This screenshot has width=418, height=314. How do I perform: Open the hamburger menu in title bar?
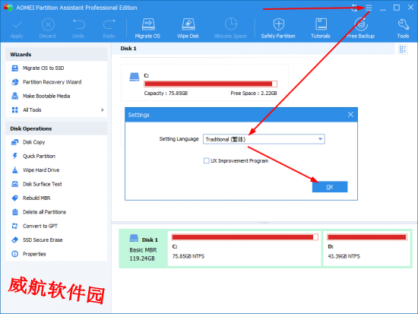[x=369, y=8]
